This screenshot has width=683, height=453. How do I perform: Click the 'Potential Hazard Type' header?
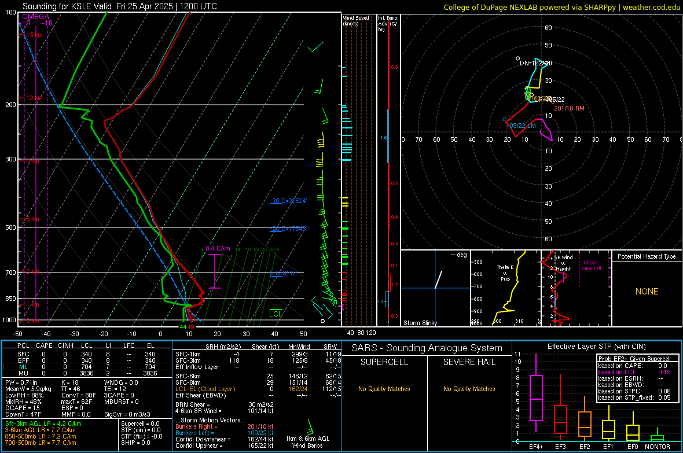point(647,256)
